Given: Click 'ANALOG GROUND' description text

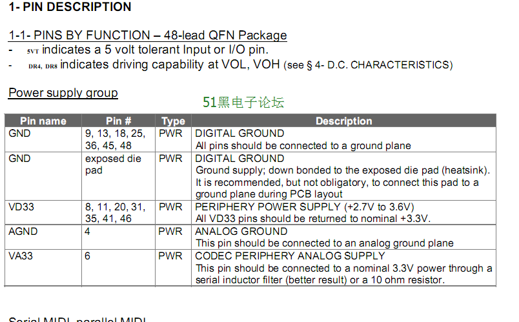Looking at the screenshot, I should click(241, 231).
